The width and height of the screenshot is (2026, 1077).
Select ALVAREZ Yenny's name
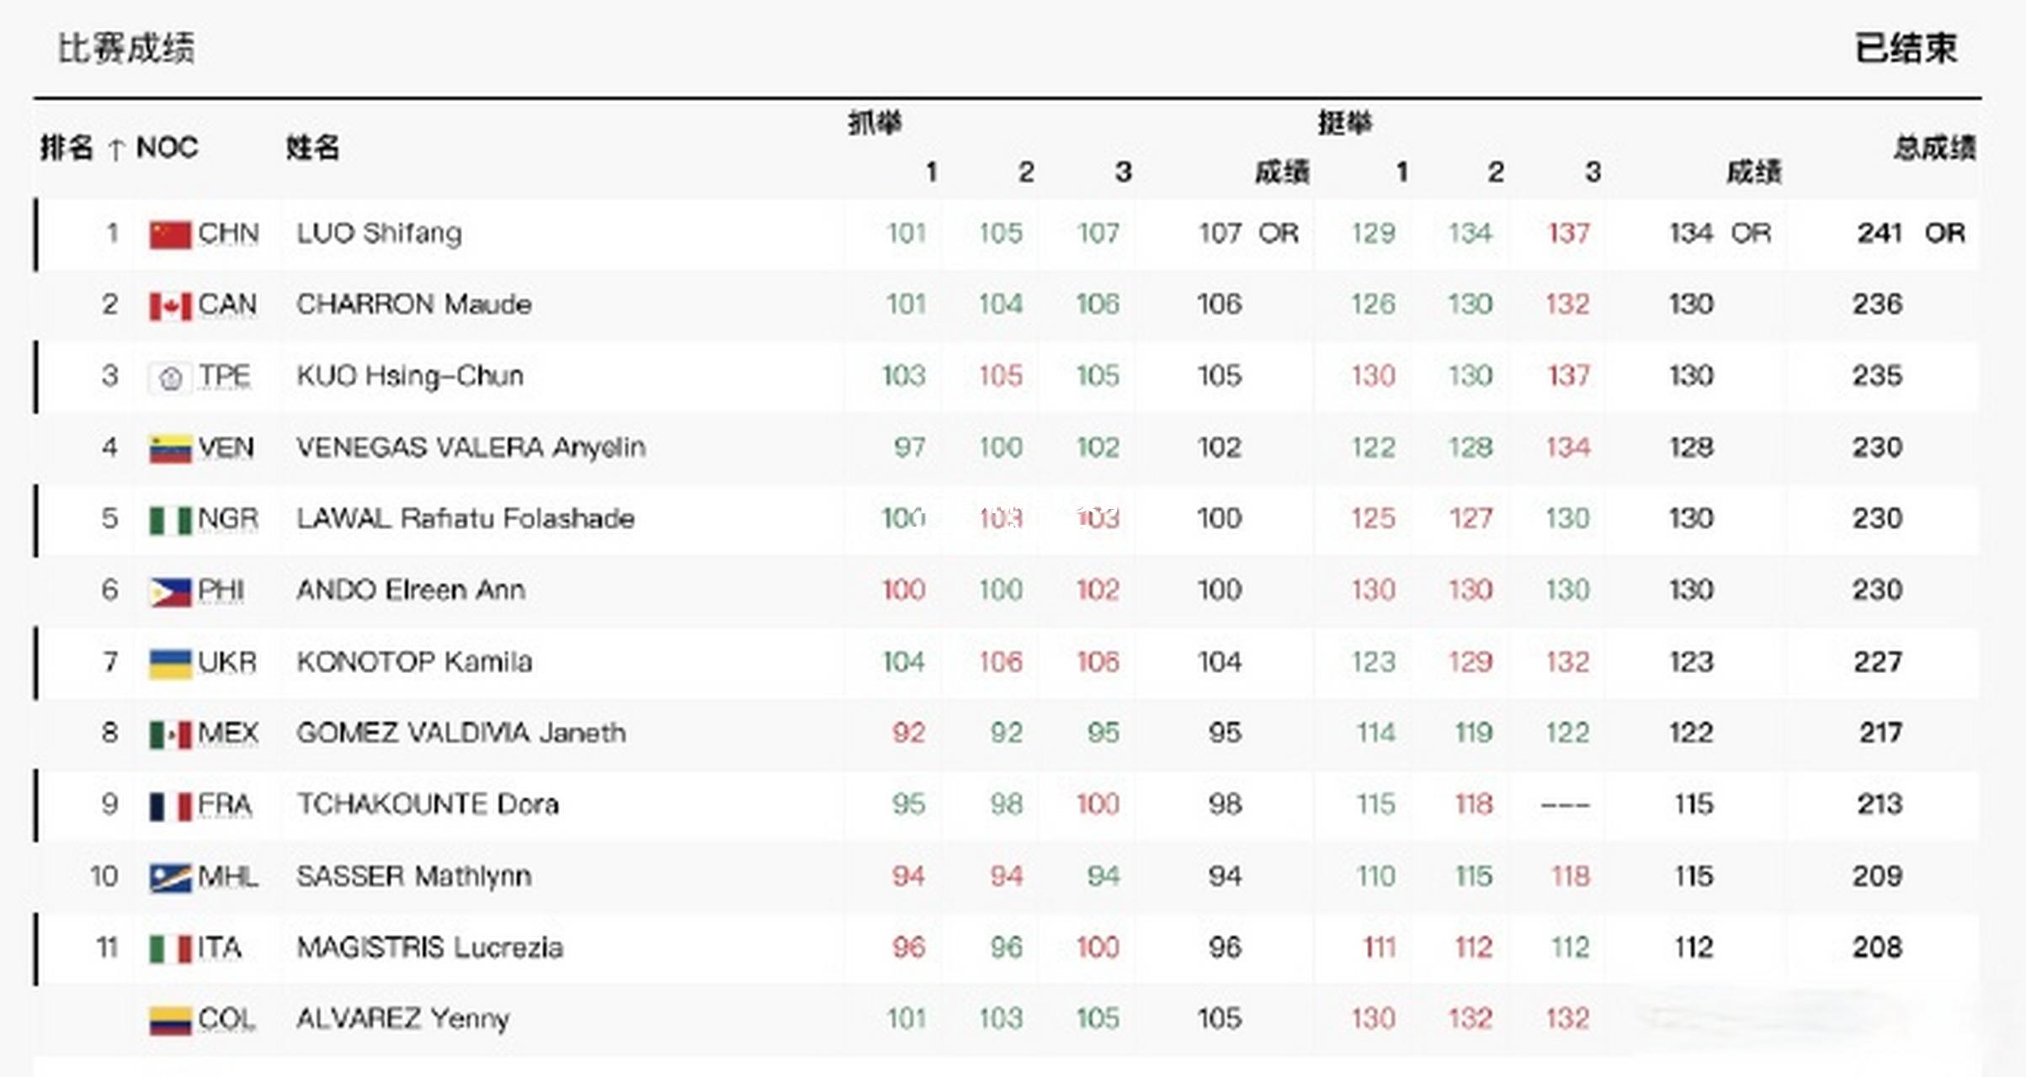coord(402,1019)
